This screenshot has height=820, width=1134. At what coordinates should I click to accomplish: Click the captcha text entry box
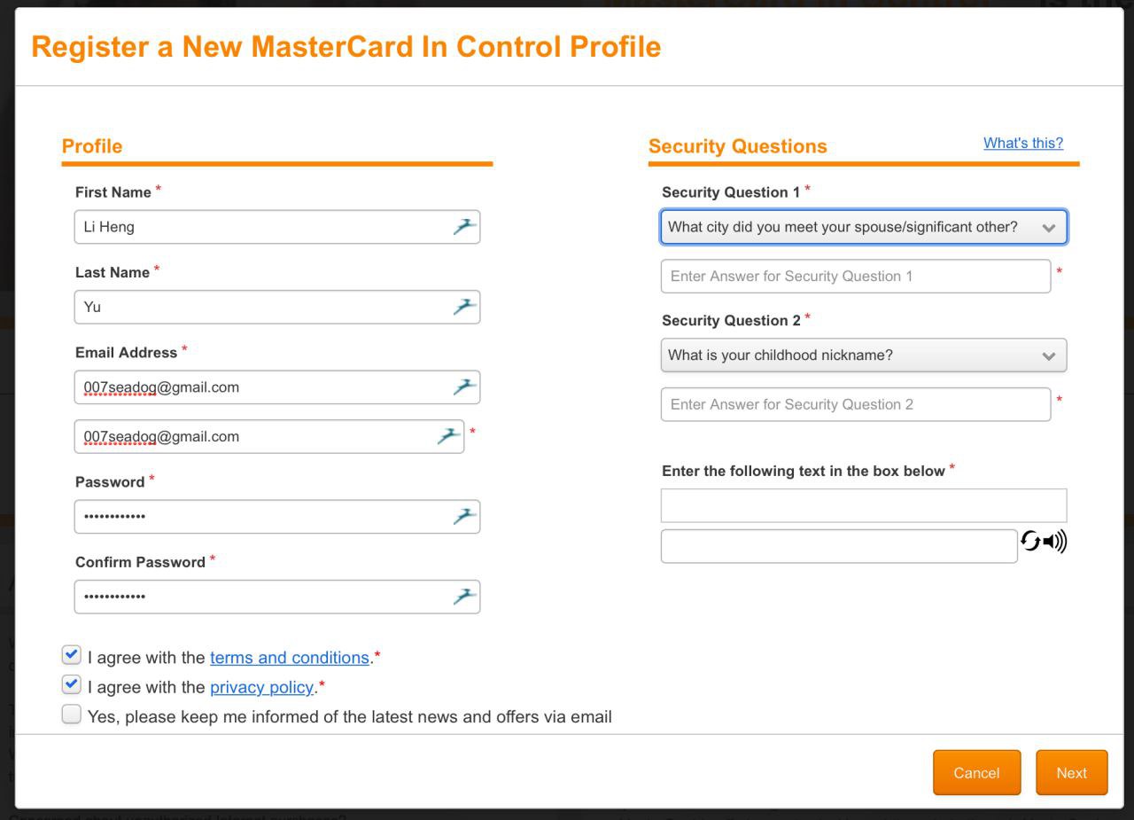839,546
